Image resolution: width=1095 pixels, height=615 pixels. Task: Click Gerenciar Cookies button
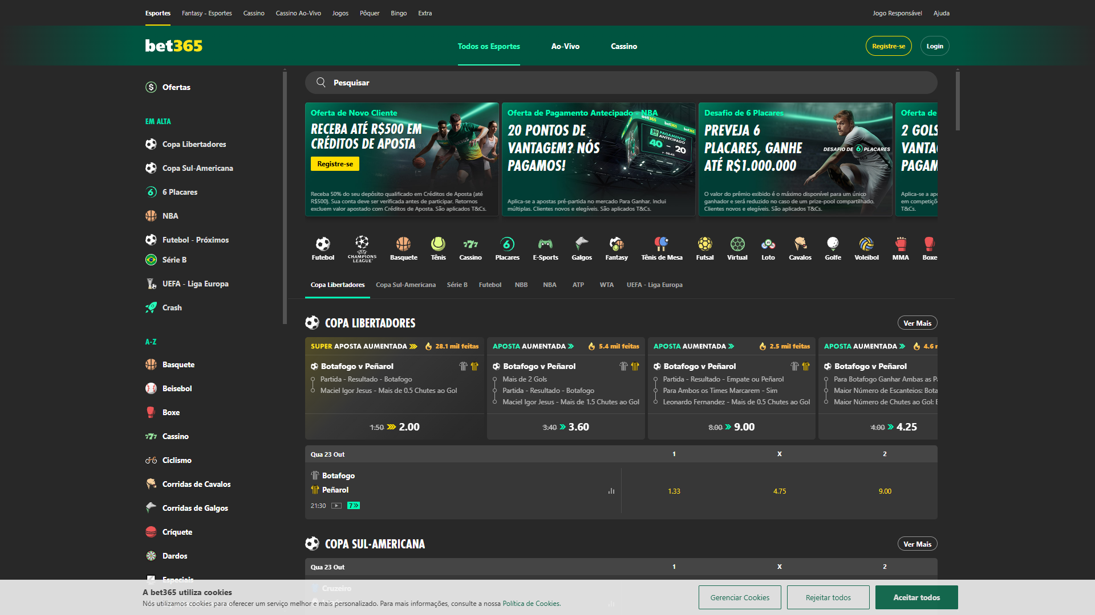(x=740, y=597)
